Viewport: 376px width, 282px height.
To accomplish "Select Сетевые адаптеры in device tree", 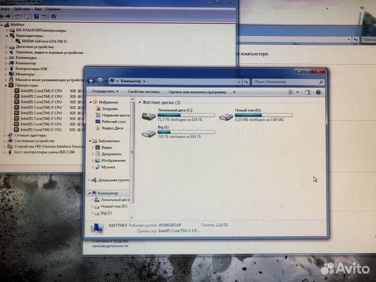I will 30,135.
